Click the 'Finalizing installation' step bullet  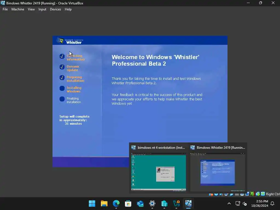tap(62, 99)
